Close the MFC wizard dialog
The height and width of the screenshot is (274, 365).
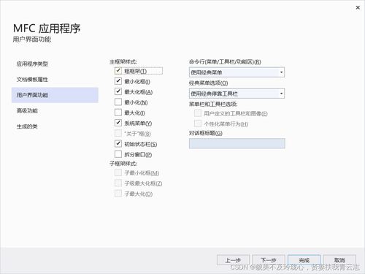(x=358, y=7)
